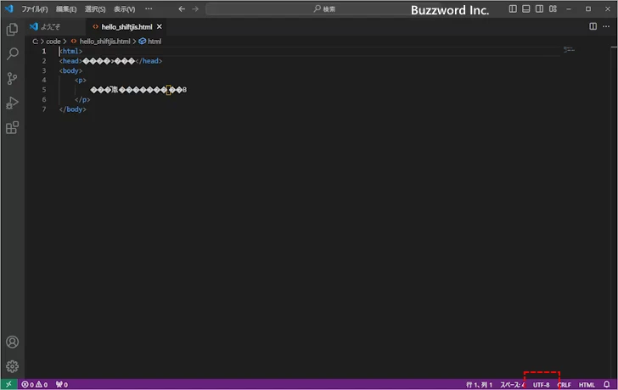Select the code breadcrumb folder

click(53, 42)
